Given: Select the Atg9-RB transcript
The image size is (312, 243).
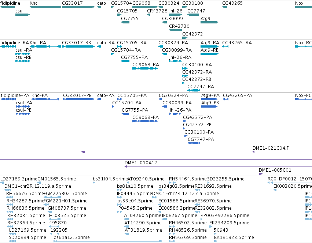Looking at the screenshot, I should (x=209, y=54).
